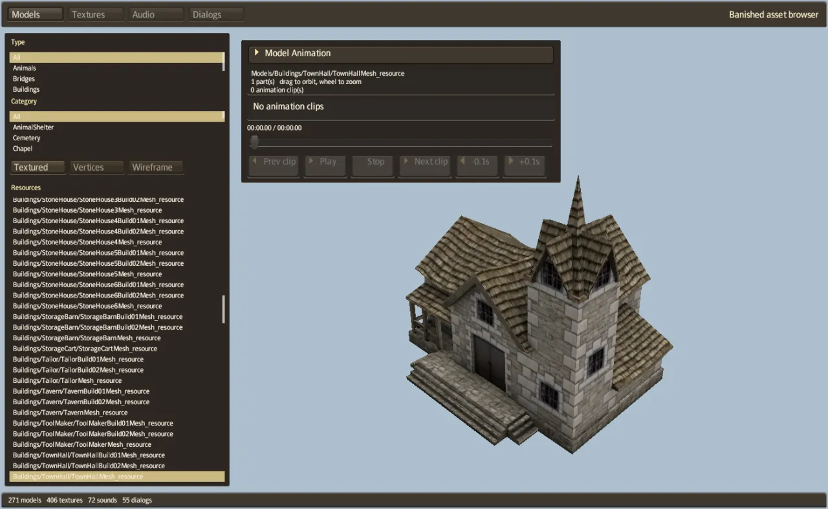
Task: Select Bridges in the Type list
Action: 116,79
